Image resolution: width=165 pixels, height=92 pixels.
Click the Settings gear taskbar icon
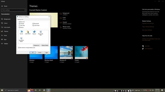coord(44,90)
